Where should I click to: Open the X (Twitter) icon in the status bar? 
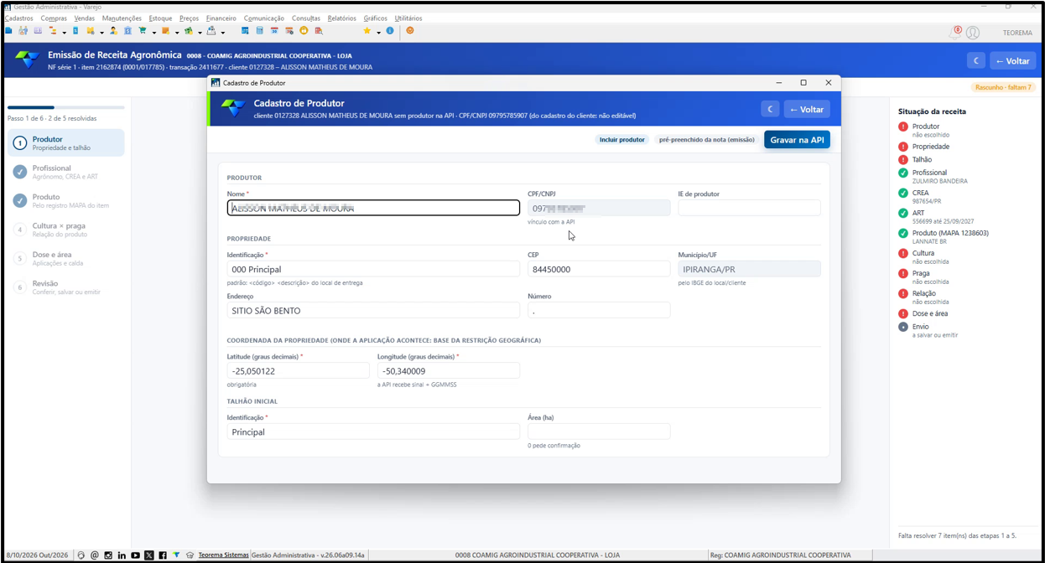click(149, 555)
